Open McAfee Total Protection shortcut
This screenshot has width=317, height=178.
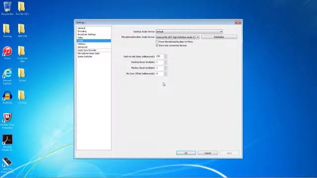pyautogui.click(x=7, y=121)
